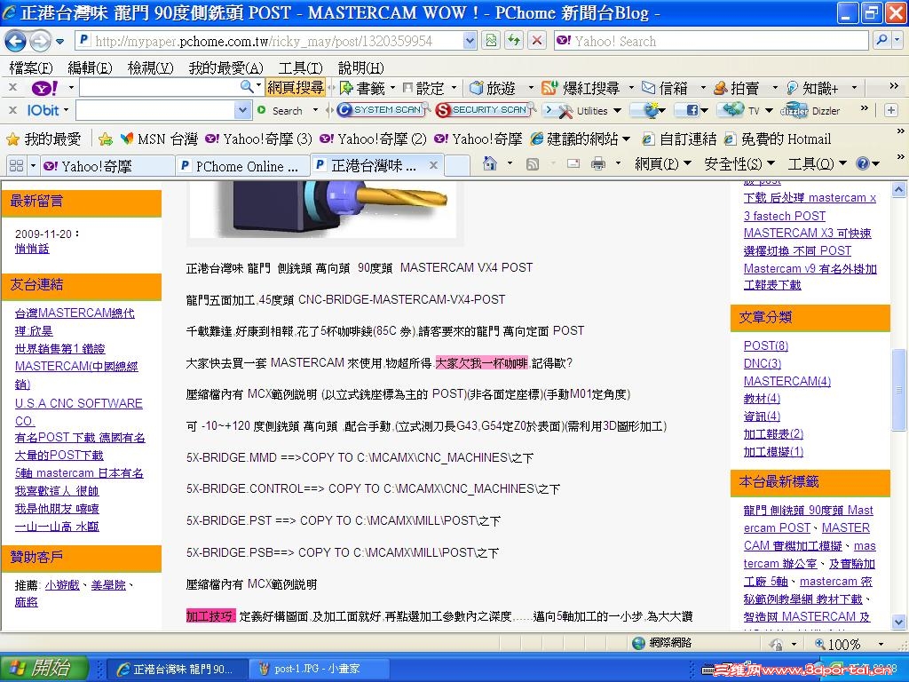Run the IObit SYSTEM SCAN
The height and width of the screenshot is (682, 909).
coord(382,109)
